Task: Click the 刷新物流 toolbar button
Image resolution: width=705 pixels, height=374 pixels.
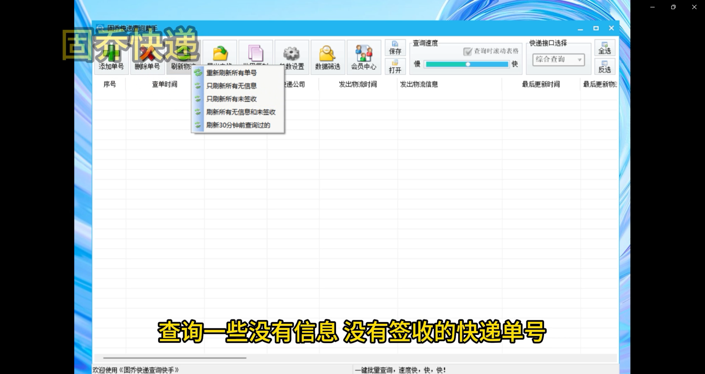Action: pyautogui.click(x=183, y=57)
